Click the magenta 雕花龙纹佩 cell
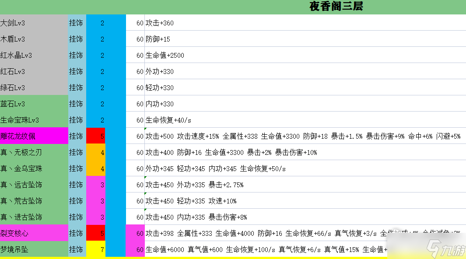 (x=34, y=136)
